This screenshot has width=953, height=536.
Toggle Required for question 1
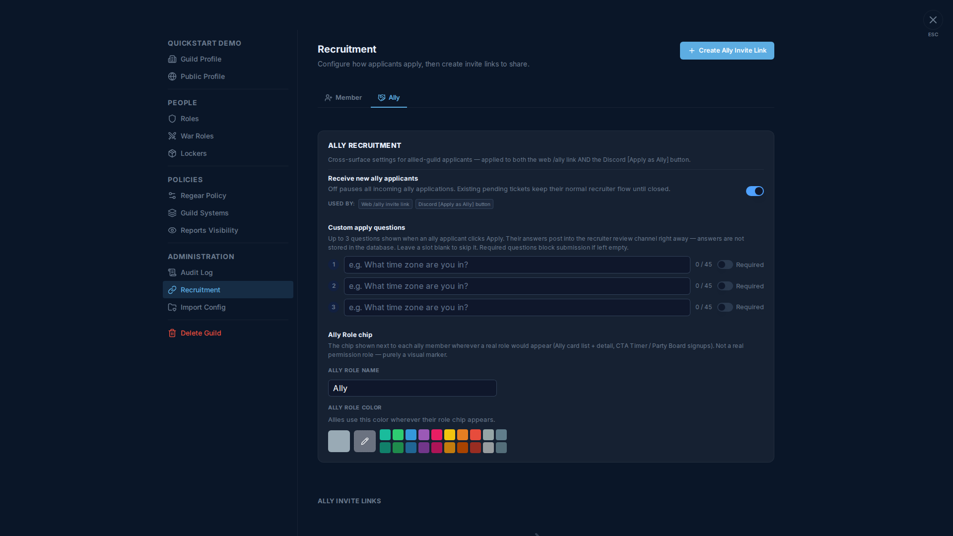coord(725,265)
